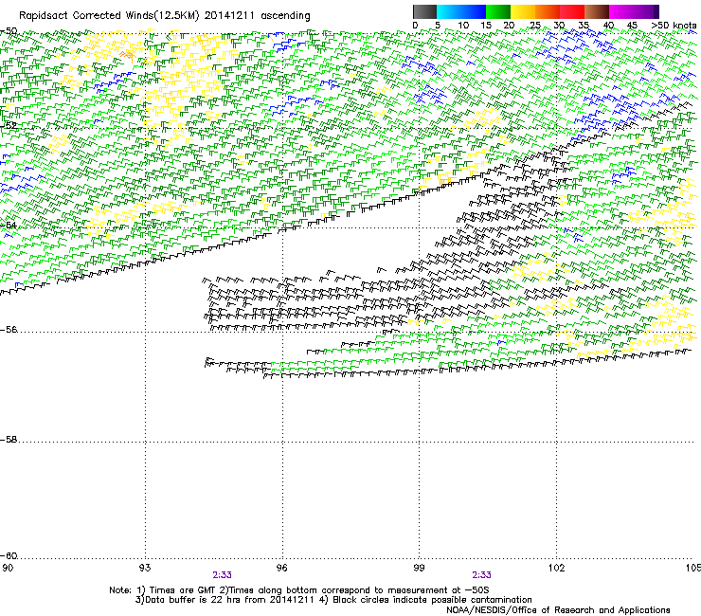Select the 93 longitude axis label
Screen dimensions: 701x616
145,568
